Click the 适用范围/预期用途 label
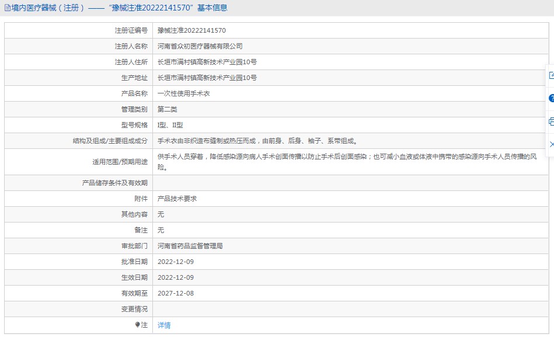 pos(120,162)
